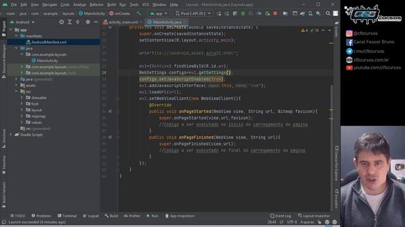This screenshot has height=227, width=405.
Task: Open the Device Manager phone icon
Action: tap(310, 13)
